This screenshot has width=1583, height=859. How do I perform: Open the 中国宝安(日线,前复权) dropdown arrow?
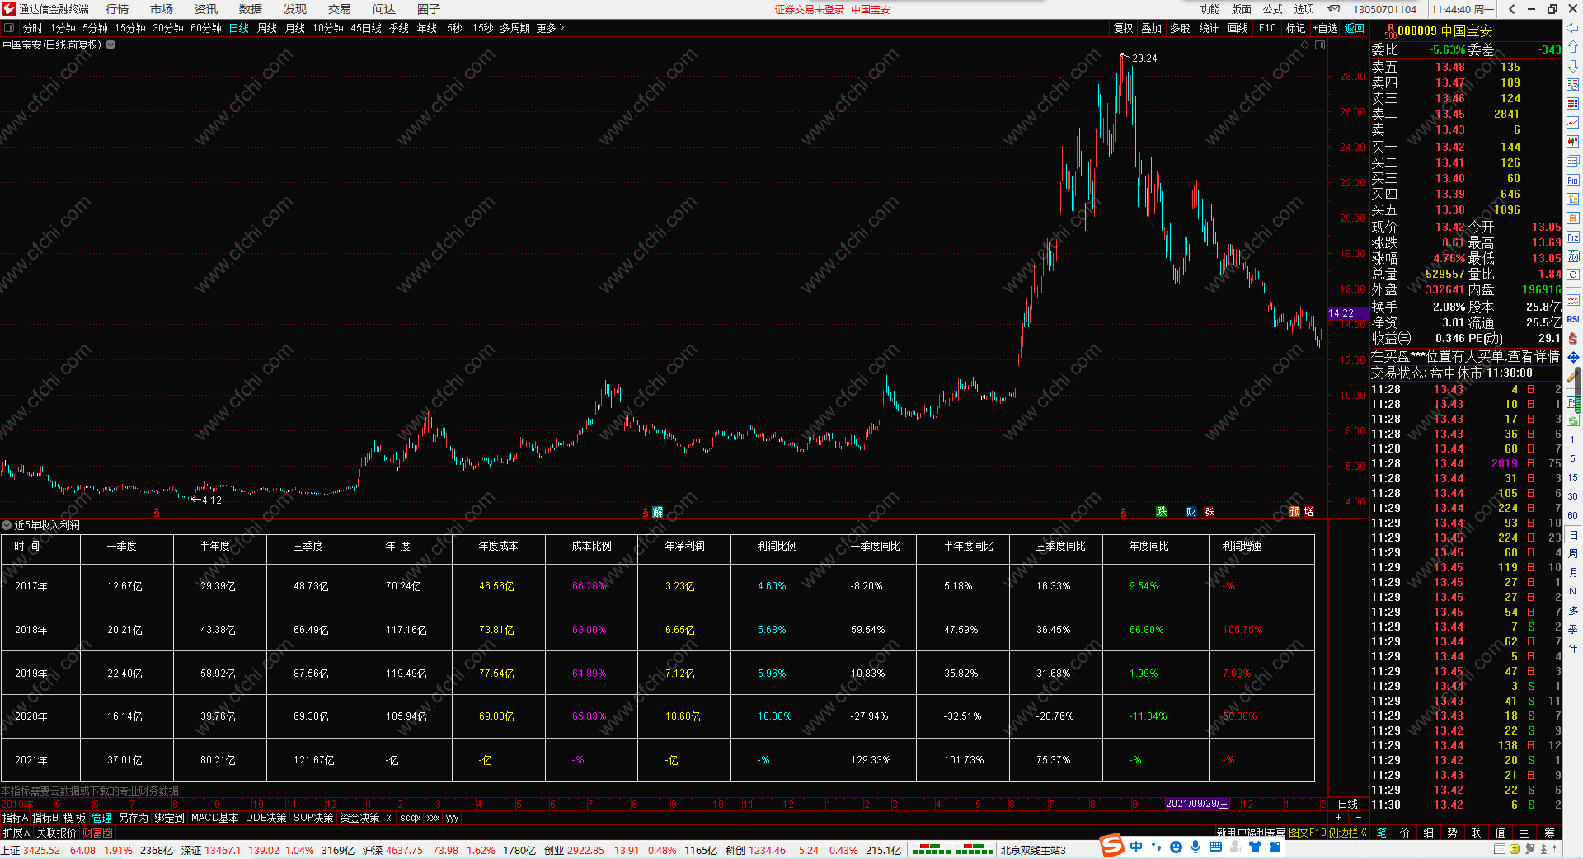pyautogui.click(x=110, y=45)
